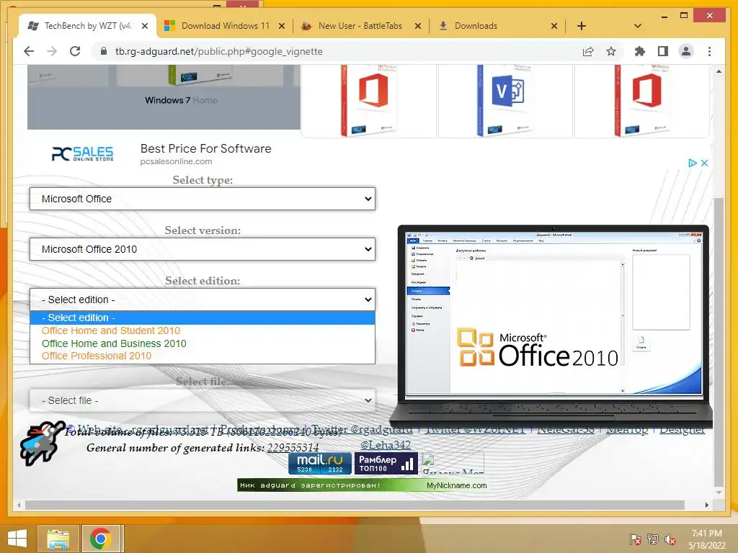Choose Office Home and Student 2010
Viewport: 738px width, 553px height.
click(x=203, y=331)
